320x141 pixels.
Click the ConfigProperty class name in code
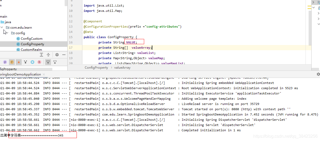(x=120, y=37)
